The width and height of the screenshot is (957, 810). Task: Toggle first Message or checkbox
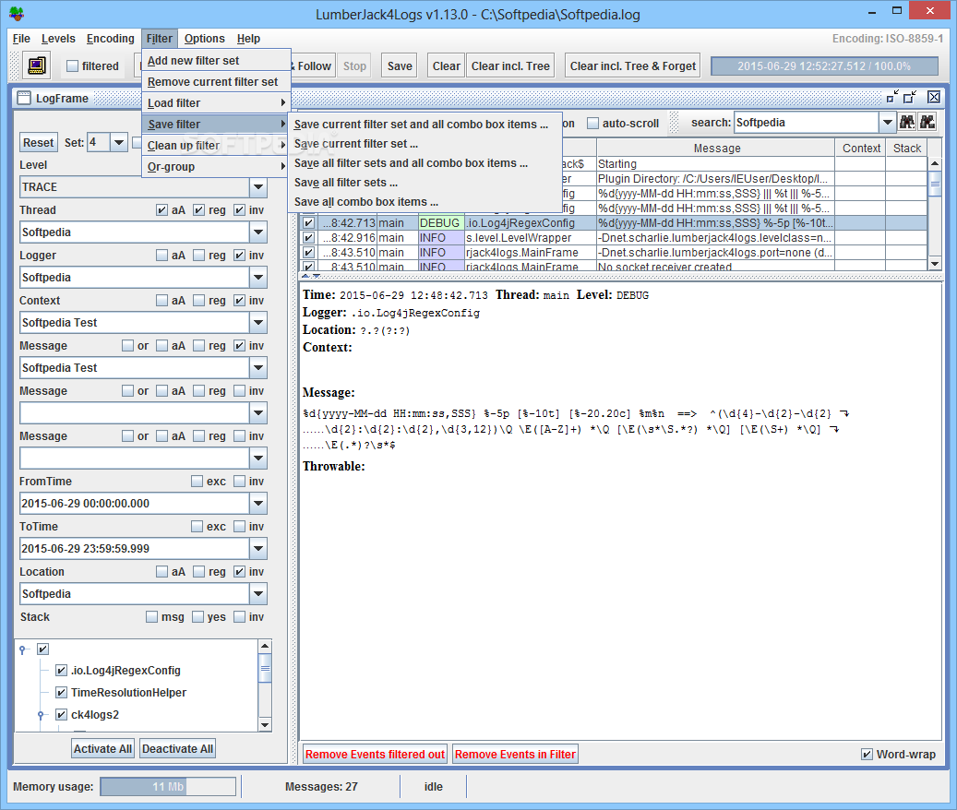pyautogui.click(x=127, y=345)
